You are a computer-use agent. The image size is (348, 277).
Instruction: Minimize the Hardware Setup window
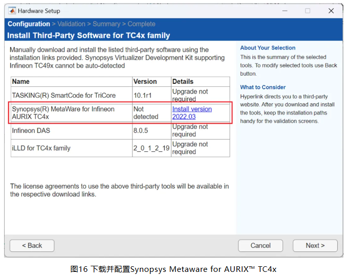285,11
